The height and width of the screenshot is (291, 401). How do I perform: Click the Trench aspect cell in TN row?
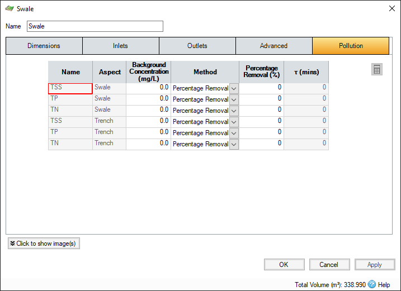click(x=110, y=144)
